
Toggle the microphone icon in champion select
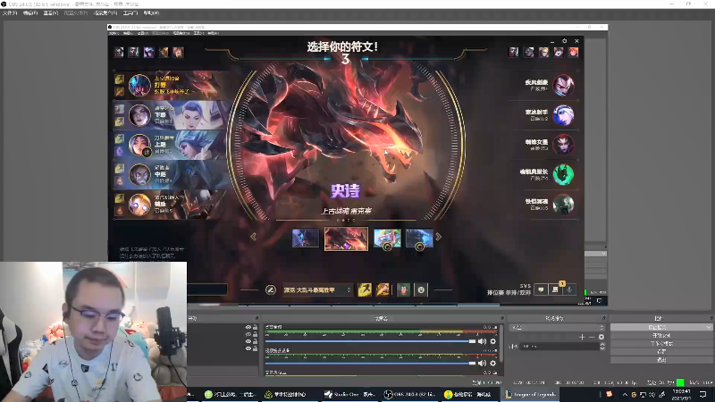coord(569,289)
